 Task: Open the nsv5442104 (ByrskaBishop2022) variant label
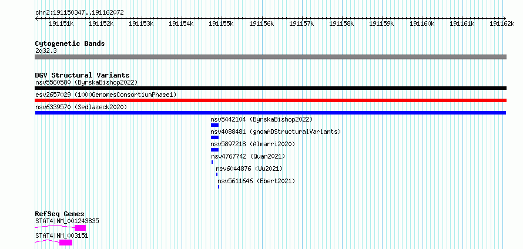pyautogui.click(x=261, y=119)
